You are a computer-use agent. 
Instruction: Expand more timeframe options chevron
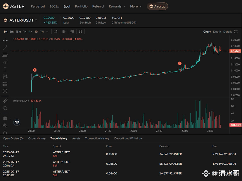pos(47,32)
